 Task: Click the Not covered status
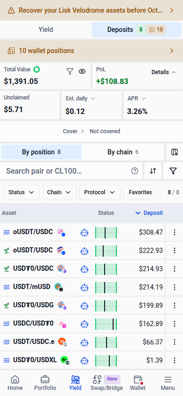pos(105,131)
